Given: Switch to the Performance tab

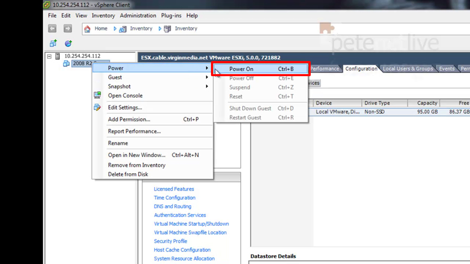Looking at the screenshot, I should coord(325,69).
